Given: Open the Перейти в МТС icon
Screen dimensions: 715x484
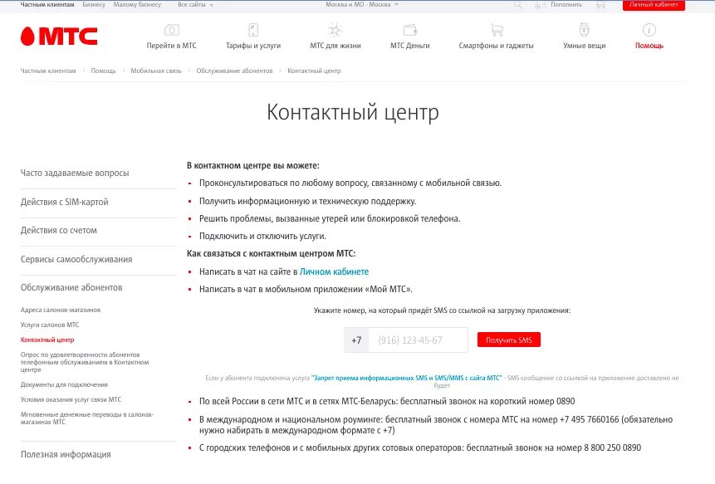Looking at the screenshot, I should click(171, 30).
